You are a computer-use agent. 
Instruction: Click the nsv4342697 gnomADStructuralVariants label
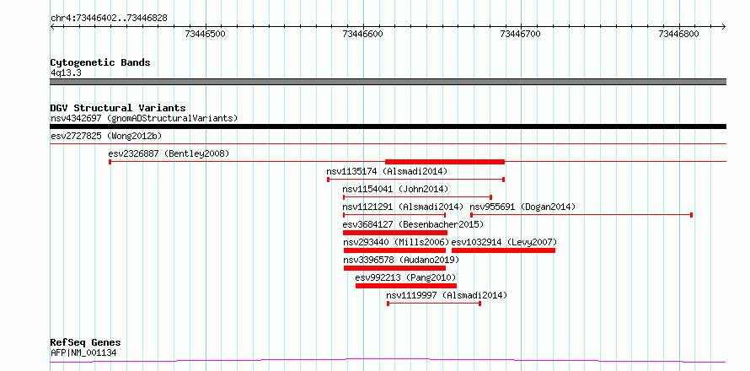point(144,118)
